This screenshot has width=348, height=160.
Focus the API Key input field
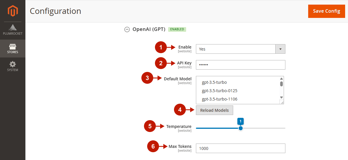point(240,65)
